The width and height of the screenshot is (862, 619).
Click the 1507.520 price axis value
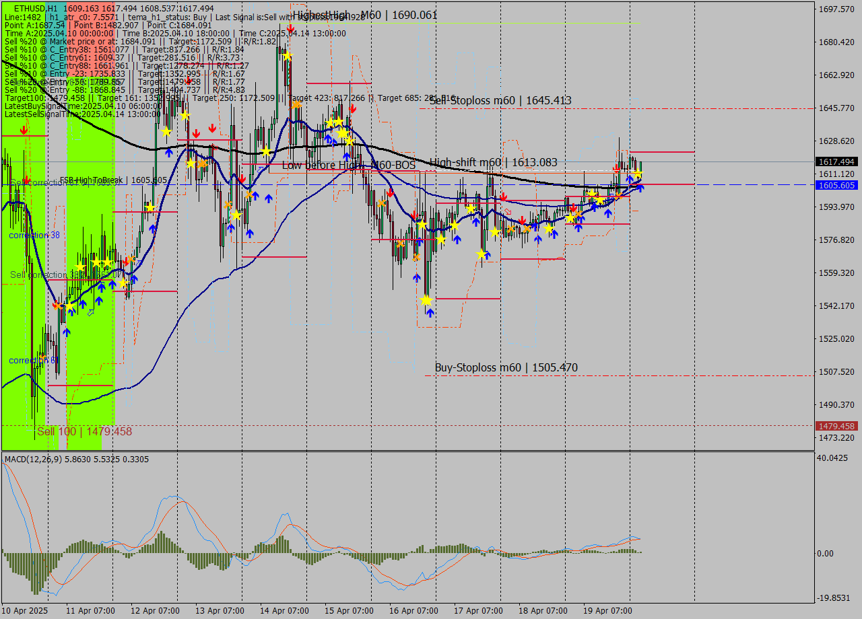[x=836, y=371]
